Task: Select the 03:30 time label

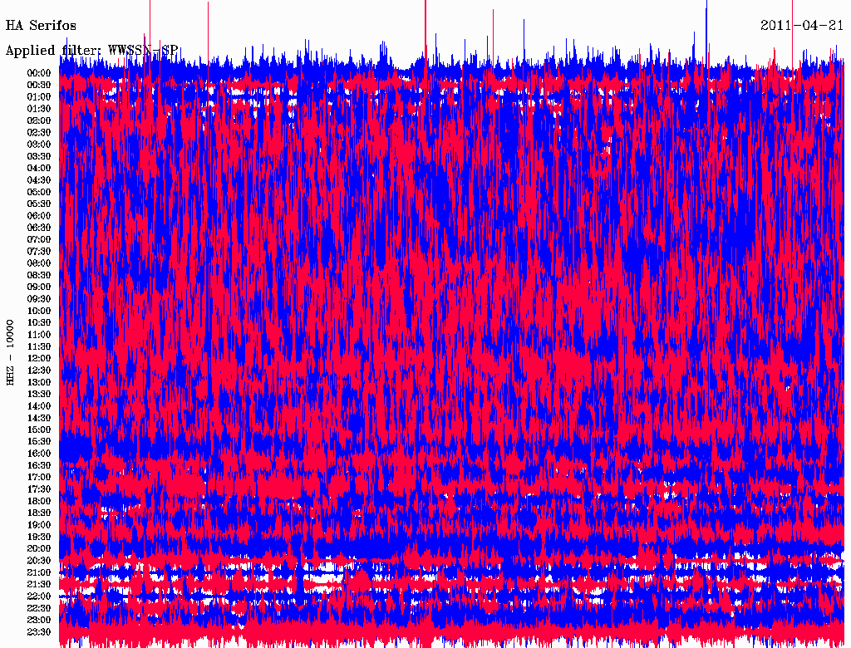Action: [x=39, y=156]
